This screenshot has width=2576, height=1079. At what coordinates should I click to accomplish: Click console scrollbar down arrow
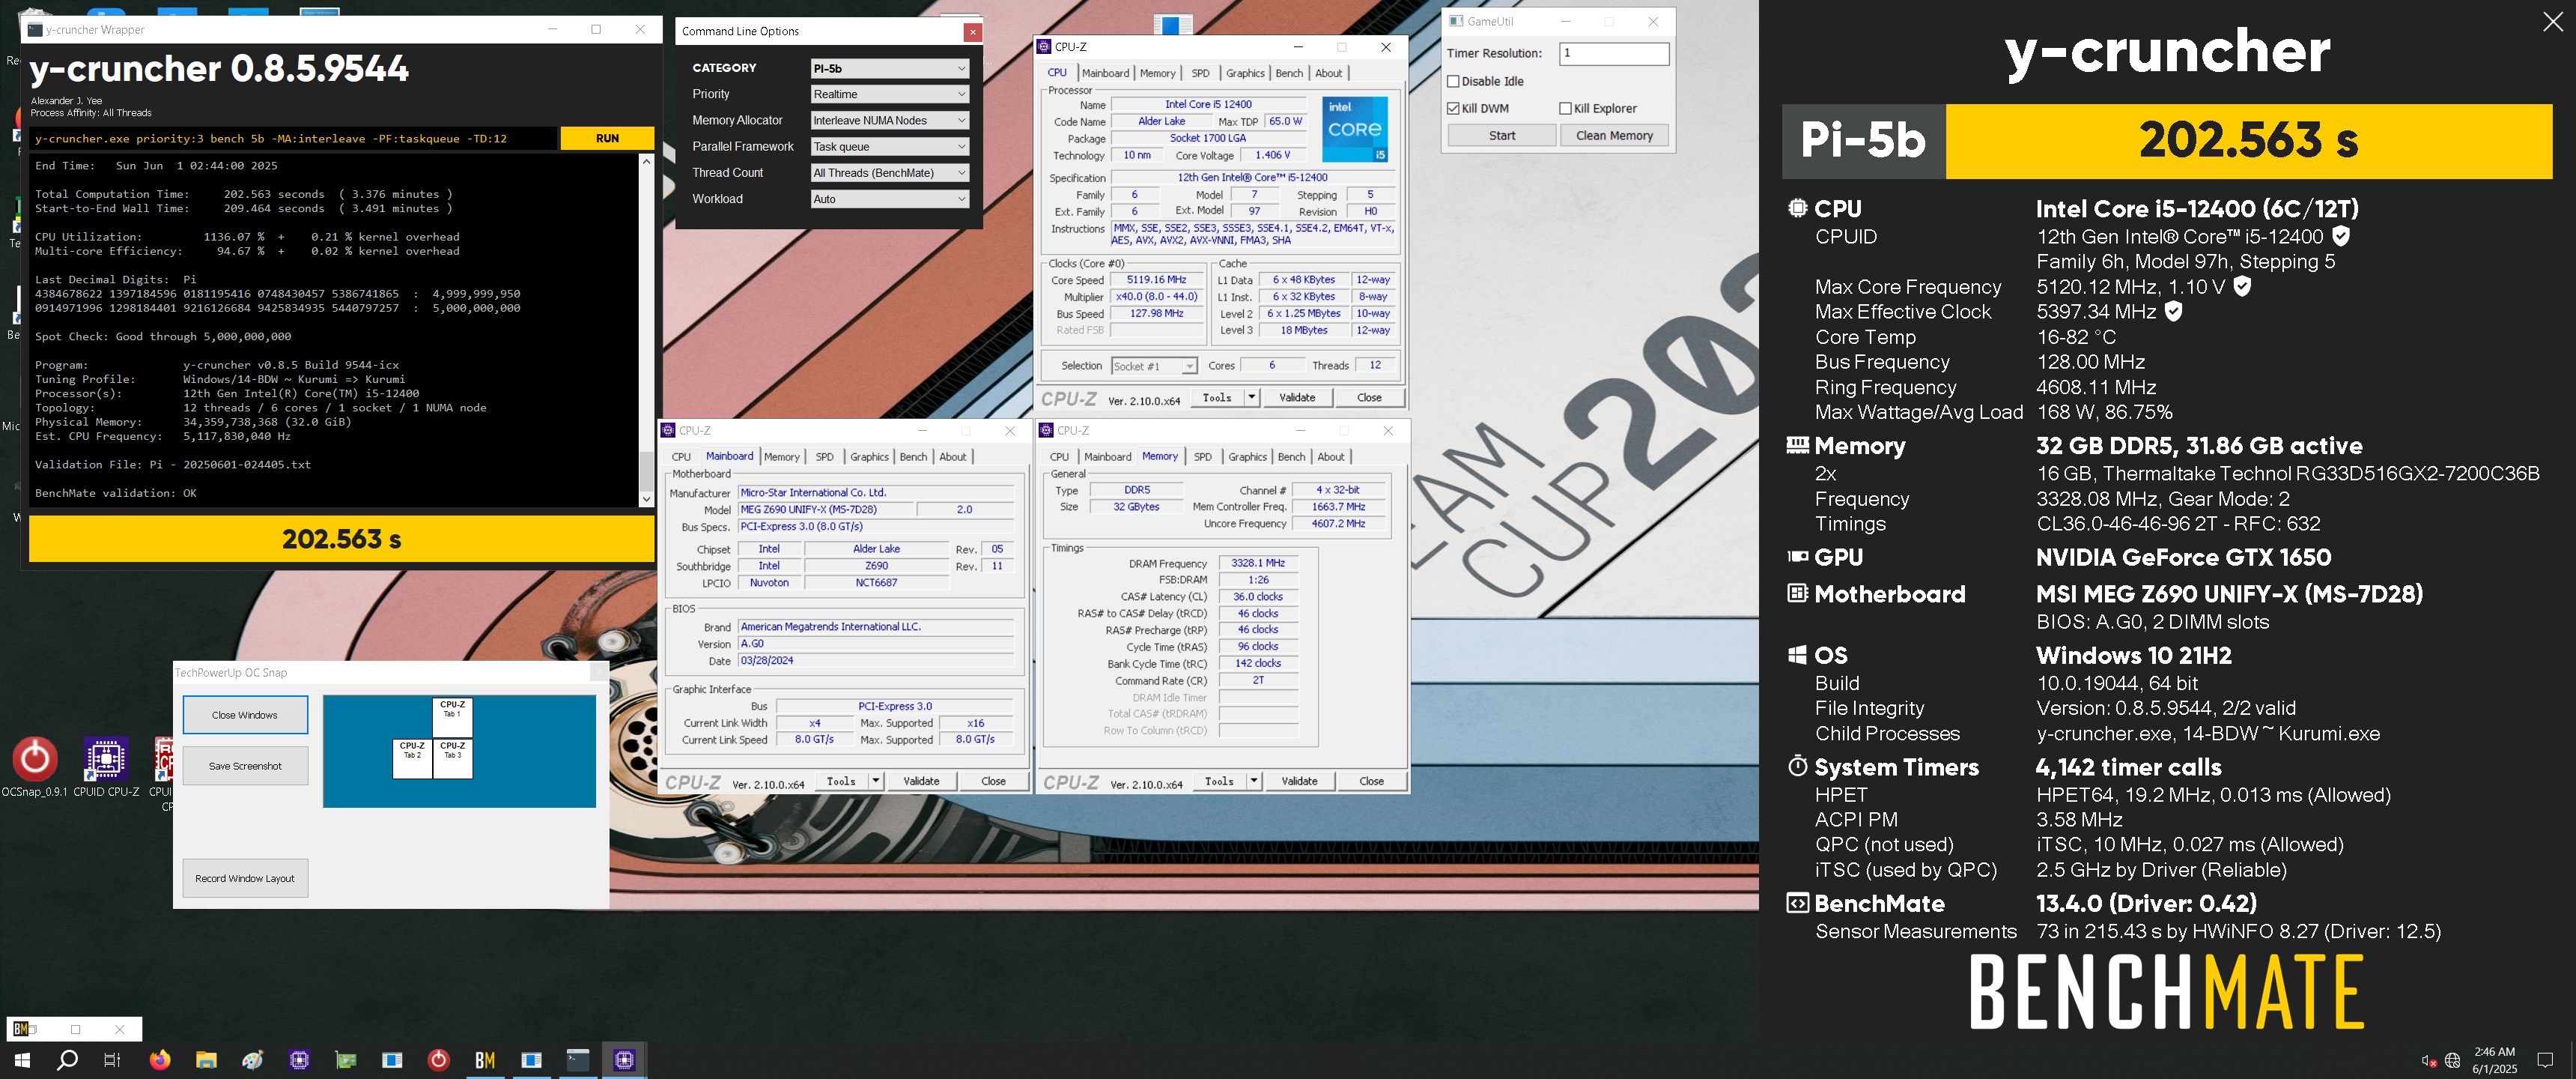point(646,498)
